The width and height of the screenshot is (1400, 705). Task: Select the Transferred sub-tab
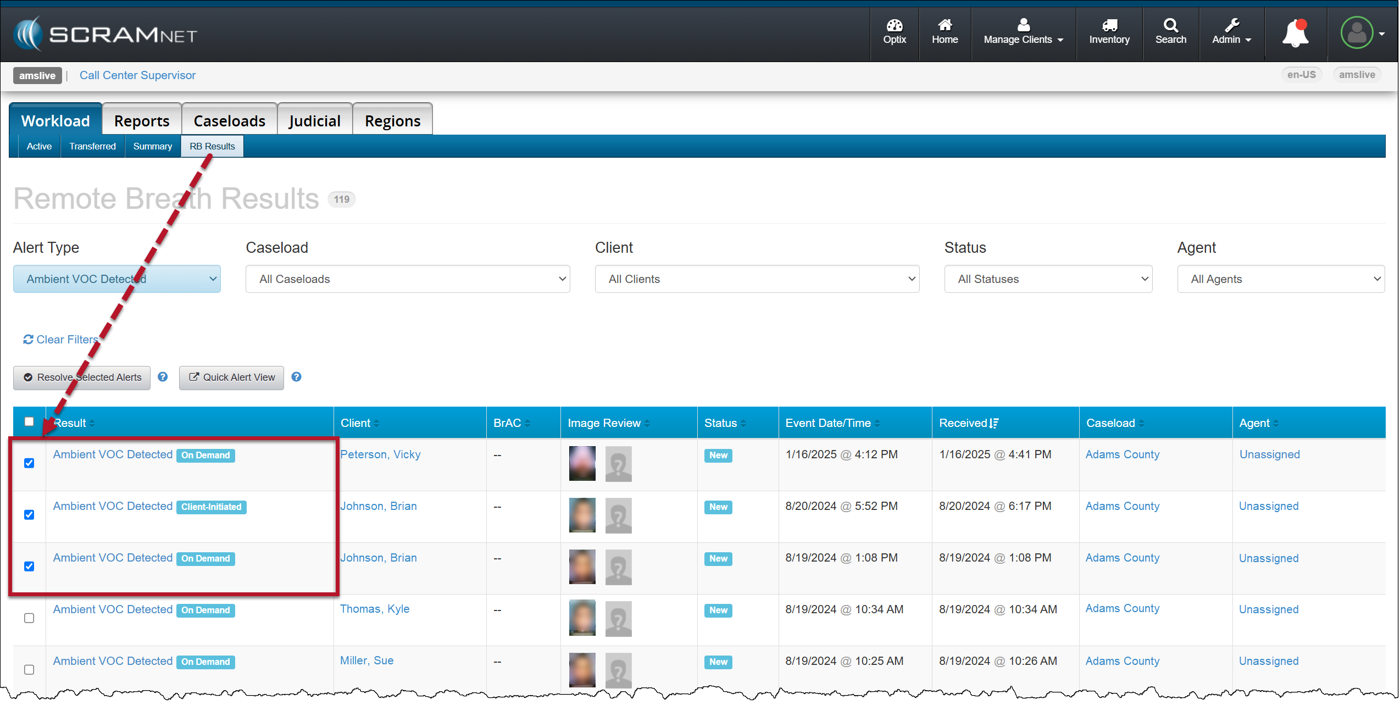click(x=92, y=146)
